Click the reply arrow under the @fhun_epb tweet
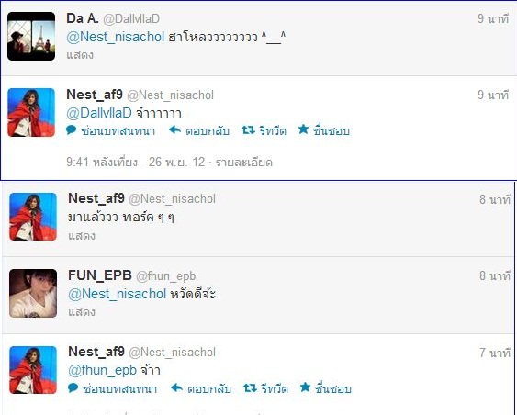This screenshot has height=415, width=517. point(176,388)
